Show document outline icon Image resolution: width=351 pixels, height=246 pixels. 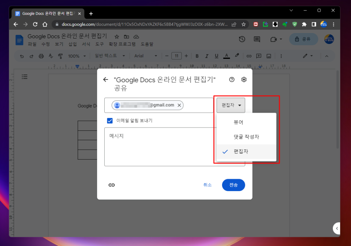click(x=25, y=77)
